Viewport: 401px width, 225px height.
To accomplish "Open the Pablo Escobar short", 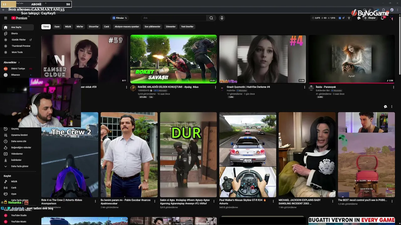I will (x=129, y=155).
